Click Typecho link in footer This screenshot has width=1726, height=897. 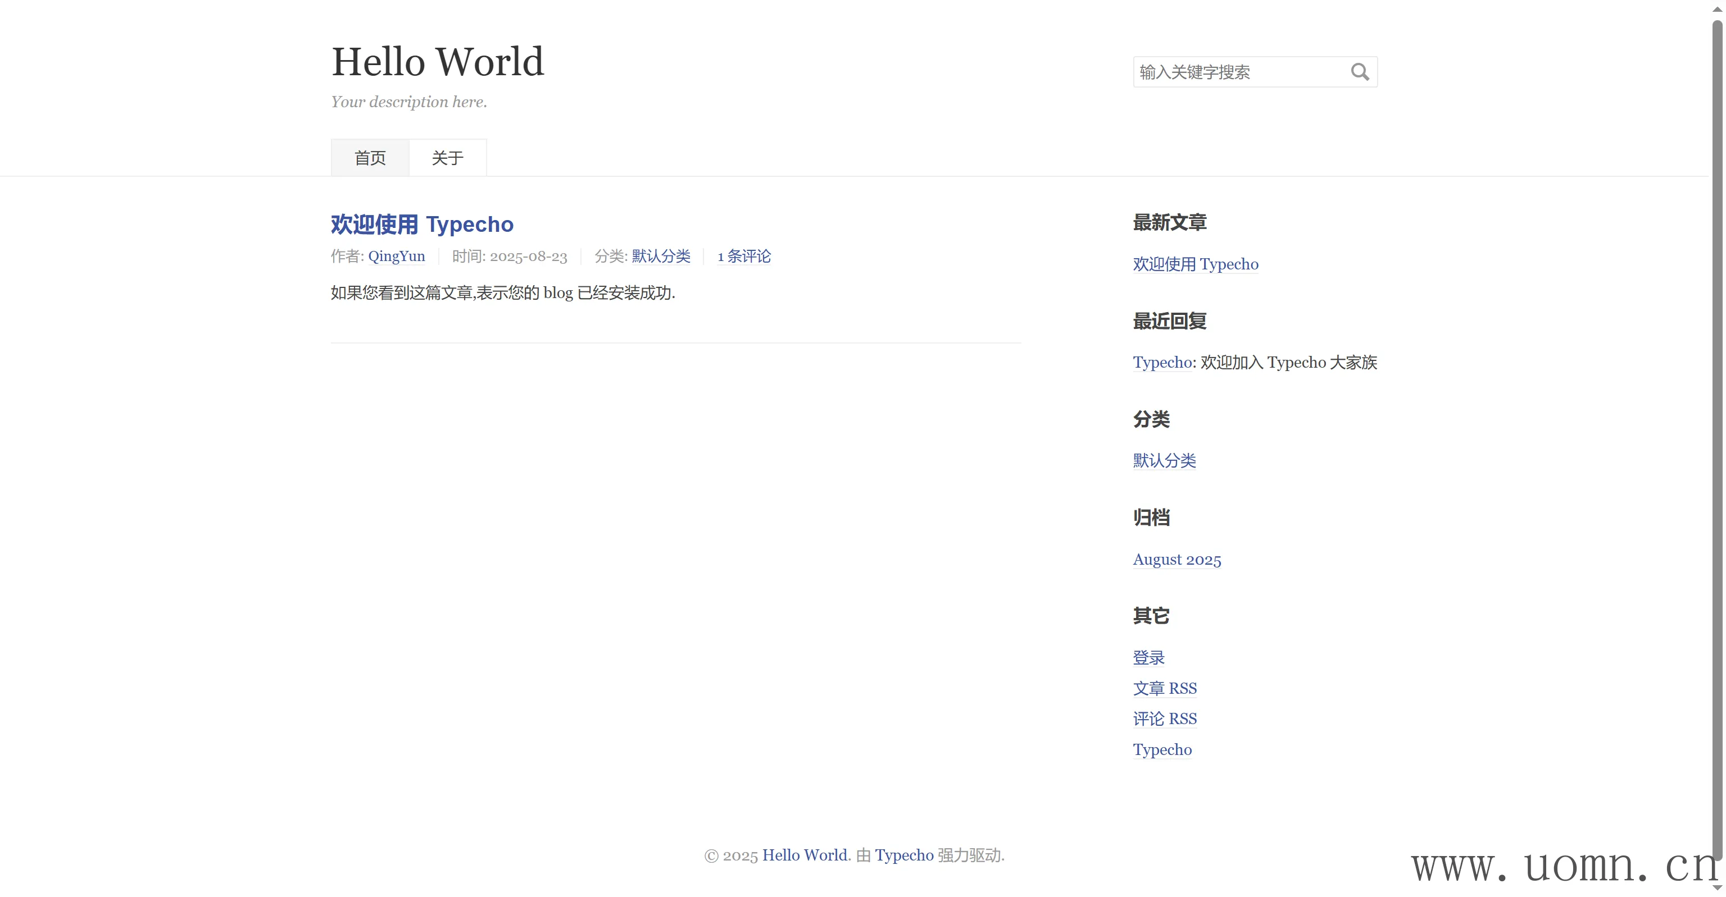coord(904,855)
